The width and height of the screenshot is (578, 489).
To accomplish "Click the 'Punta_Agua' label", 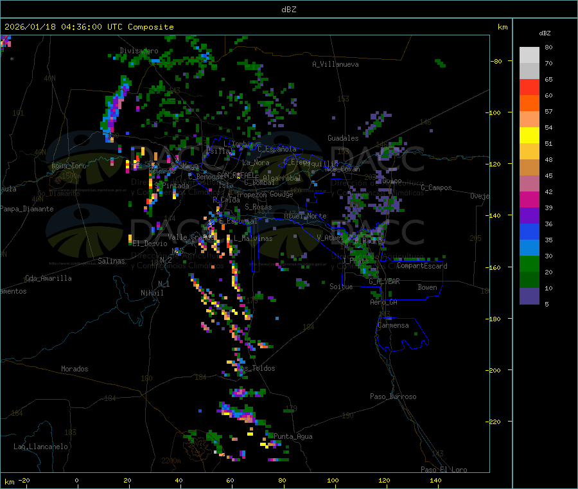I will (293, 436).
